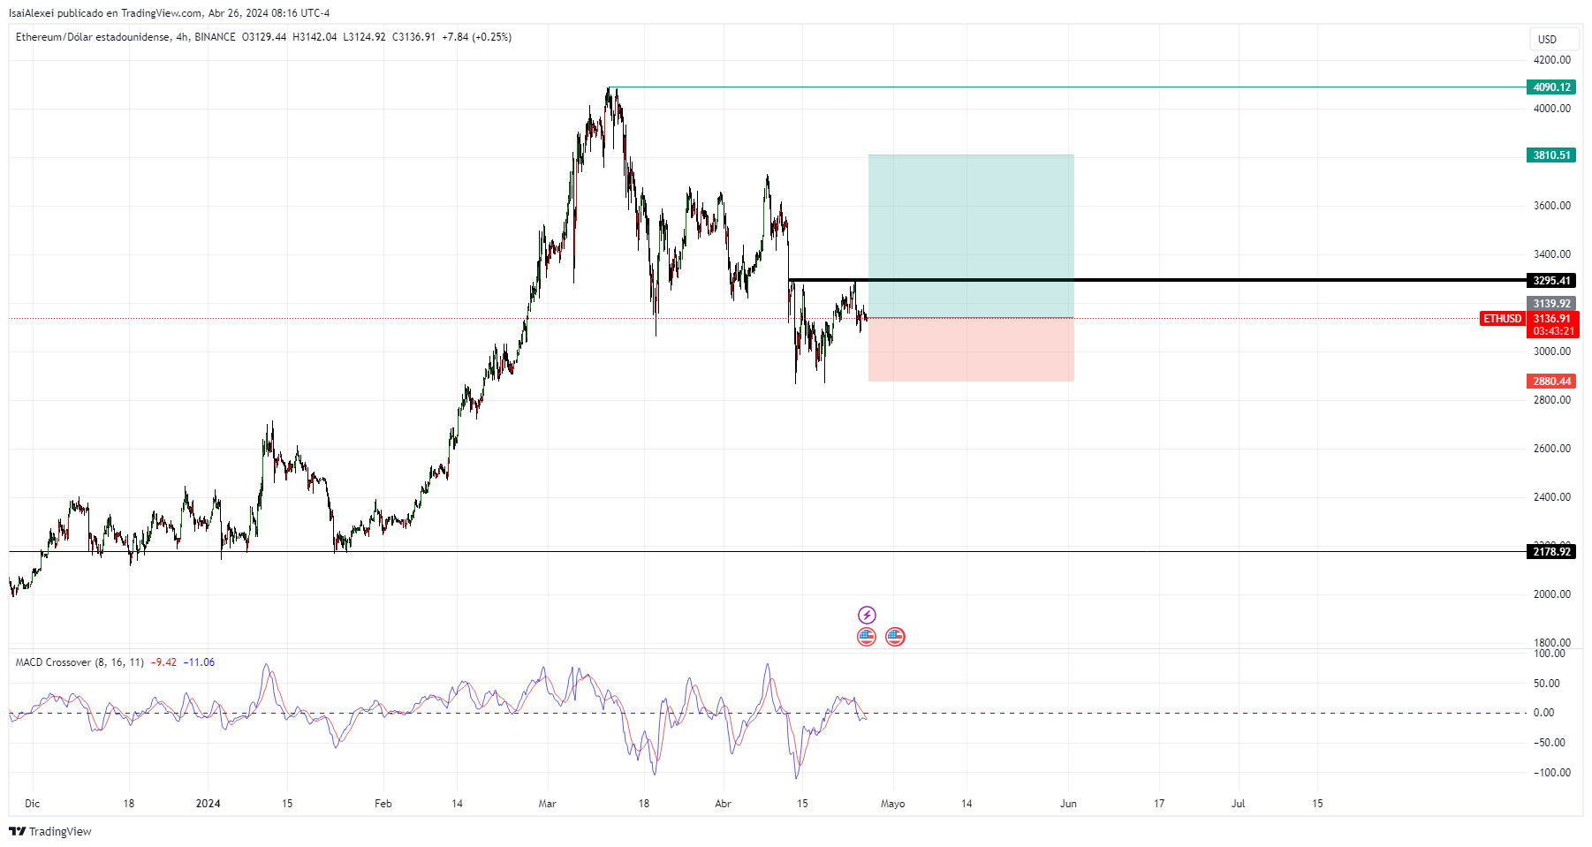The width and height of the screenshot is (1592, 847).
Task: Select the thick black horizontal line at 3295.41
Action: (x=1156, y=280)
